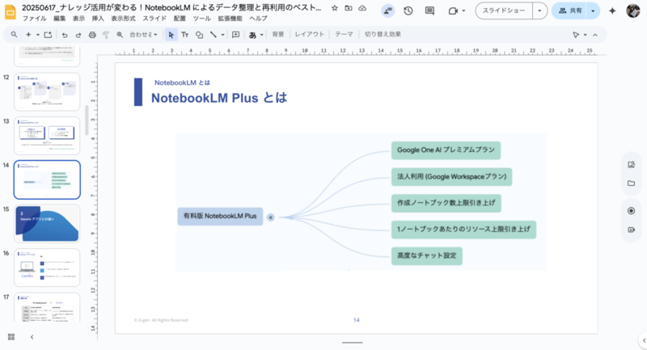Open the input tools dropdown arrow
This screenshot has height=350, width=647.
pos(261,35)
